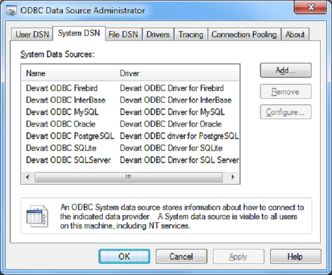This screenshot has height=275, width=332.
Task: Open the File DSN tab
Action: tap(124, 34)
